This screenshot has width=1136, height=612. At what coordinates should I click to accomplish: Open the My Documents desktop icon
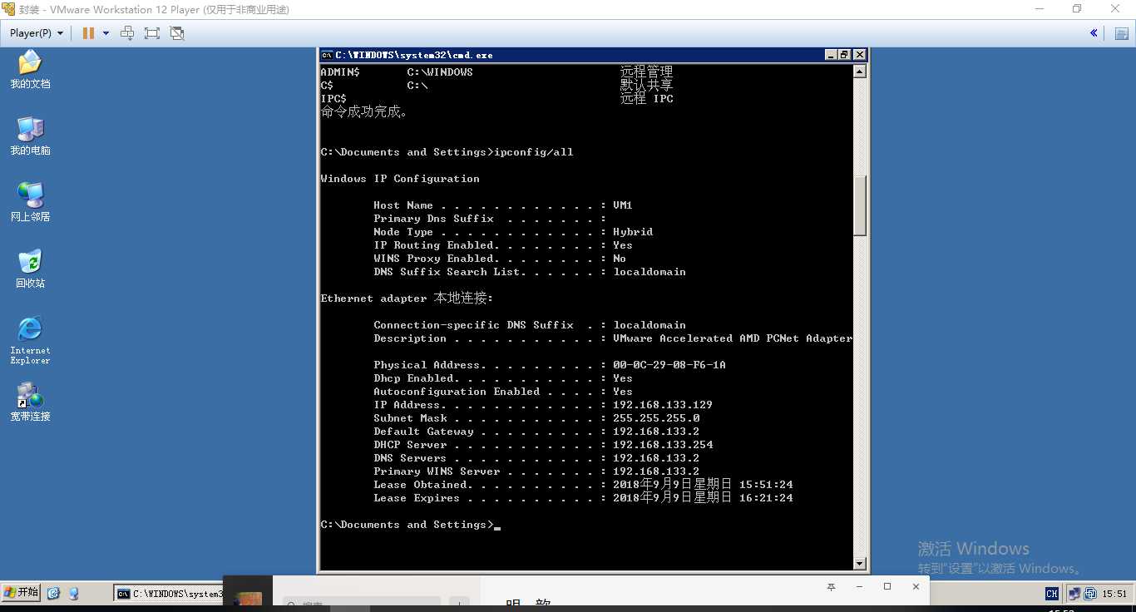pyautogui.click(x=30, y=69)
